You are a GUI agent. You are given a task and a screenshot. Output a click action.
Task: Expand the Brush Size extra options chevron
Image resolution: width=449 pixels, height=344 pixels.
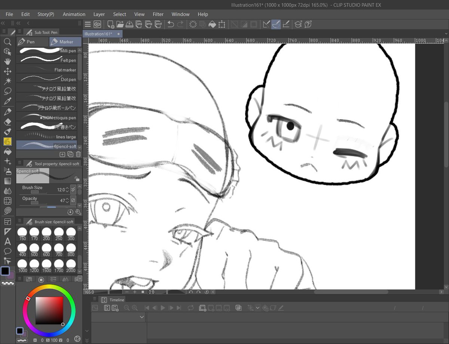click(73, 189)
